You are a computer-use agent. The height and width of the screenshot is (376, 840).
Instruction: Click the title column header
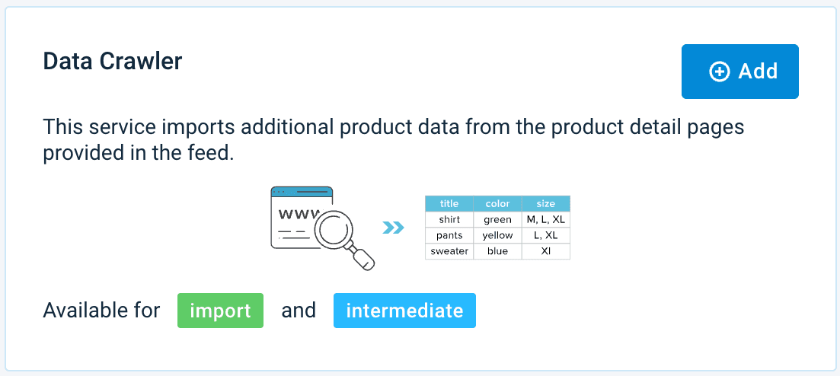449,203
